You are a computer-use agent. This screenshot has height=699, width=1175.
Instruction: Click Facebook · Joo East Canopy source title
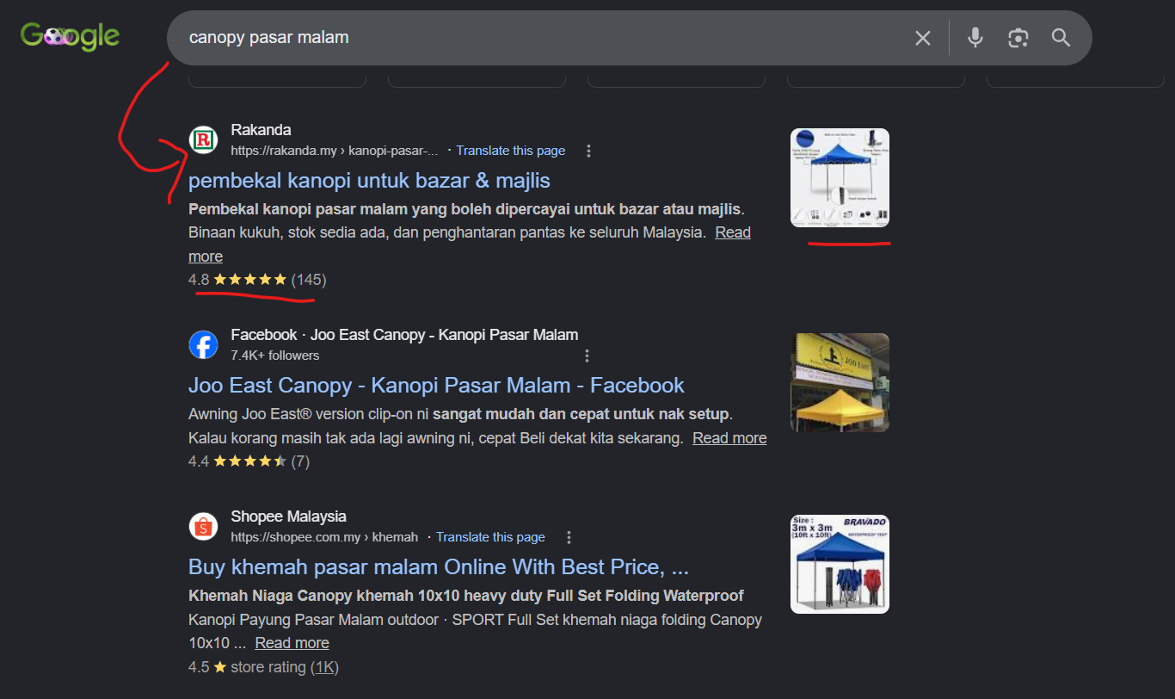point(404,335)
